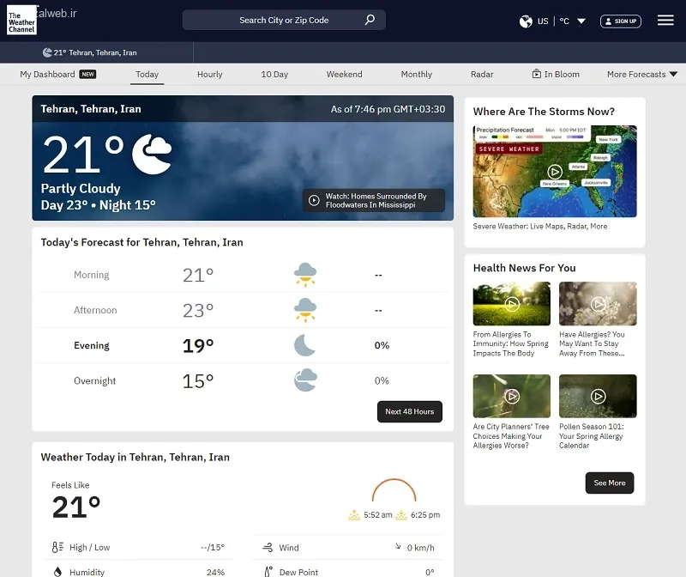Screen dimensions: 686x577
Task: Click the sunrise icon
Action: coord(354,515)
